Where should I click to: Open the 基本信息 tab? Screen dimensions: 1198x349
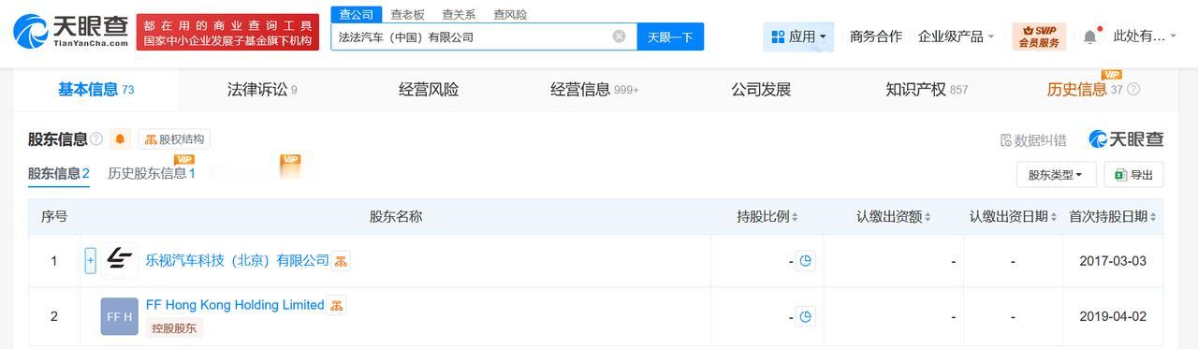[95, 90]
